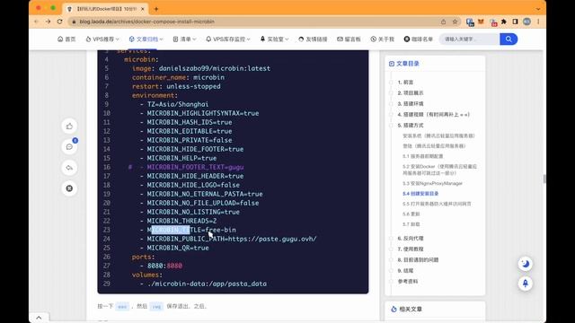
Task: Go back with the browser back arrow
Action: tap(36, 22)
